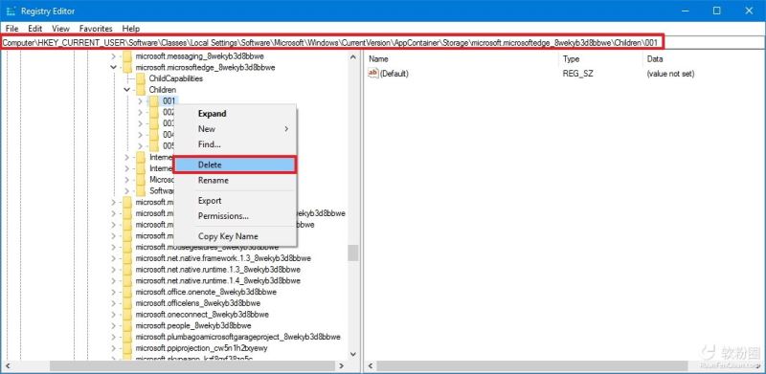Click the 001 key folder icon
This screenshot has width=766, height=374.
[154, 101]
